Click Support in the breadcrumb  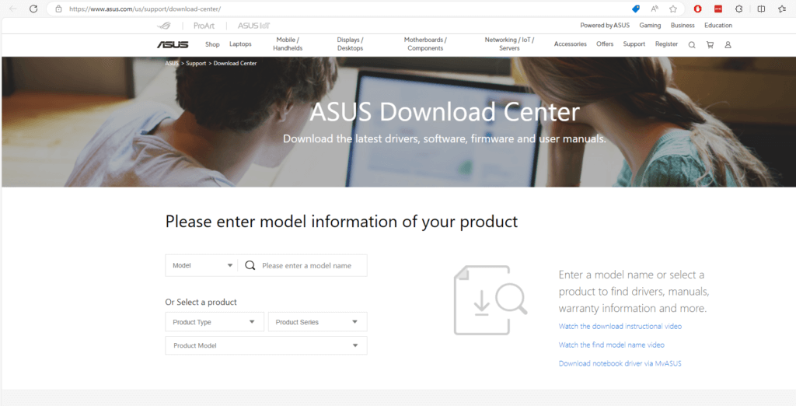[196, 64]
